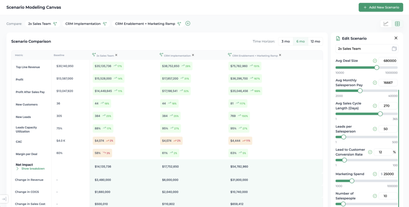Image resolution: width=409 pixels, height=207 pixels.
Task: Toggle the Avg Deal Size checkmark
Action: (375, 61)
